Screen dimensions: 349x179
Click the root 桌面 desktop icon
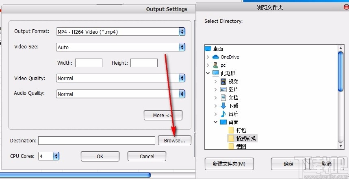(x=208, y=49)
